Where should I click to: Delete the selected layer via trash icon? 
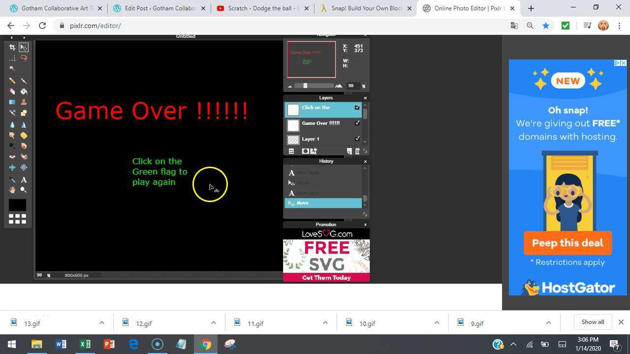[x=358, y=151]
